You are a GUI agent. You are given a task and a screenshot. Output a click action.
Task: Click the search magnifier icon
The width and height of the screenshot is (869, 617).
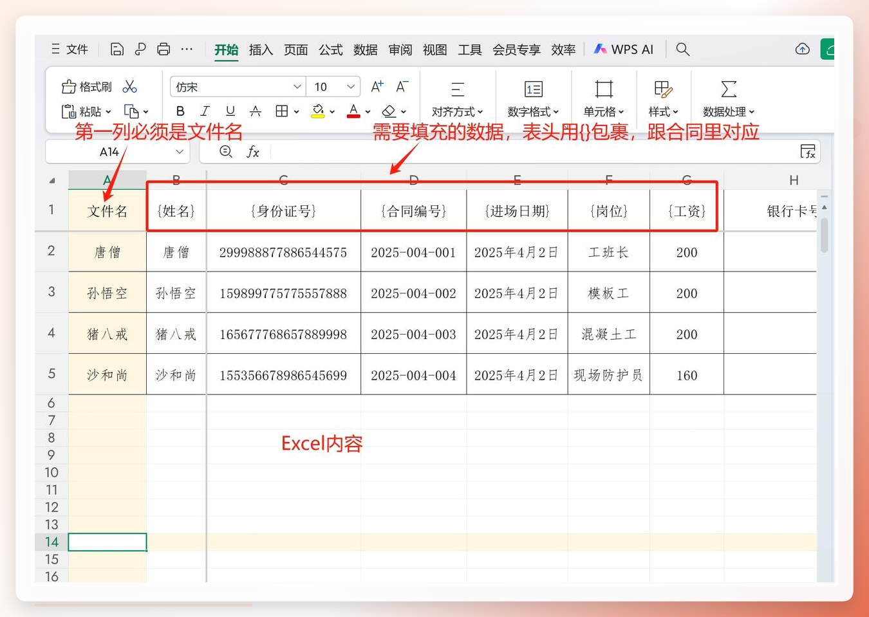[683, 50]
